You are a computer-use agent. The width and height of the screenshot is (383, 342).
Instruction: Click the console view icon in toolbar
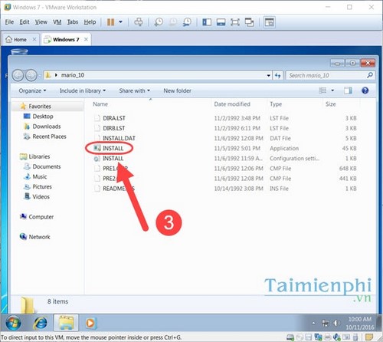[x=269, y=22]
